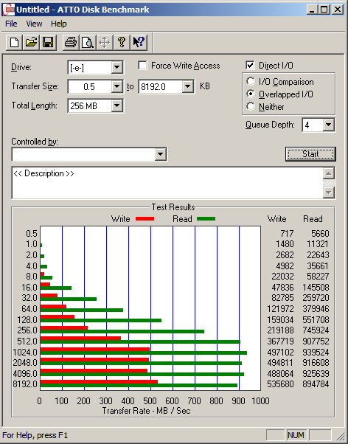Expand the minimum Transfer Size dropdown
Viewport: 348px width, 444px height.
[x=116, y=86]
